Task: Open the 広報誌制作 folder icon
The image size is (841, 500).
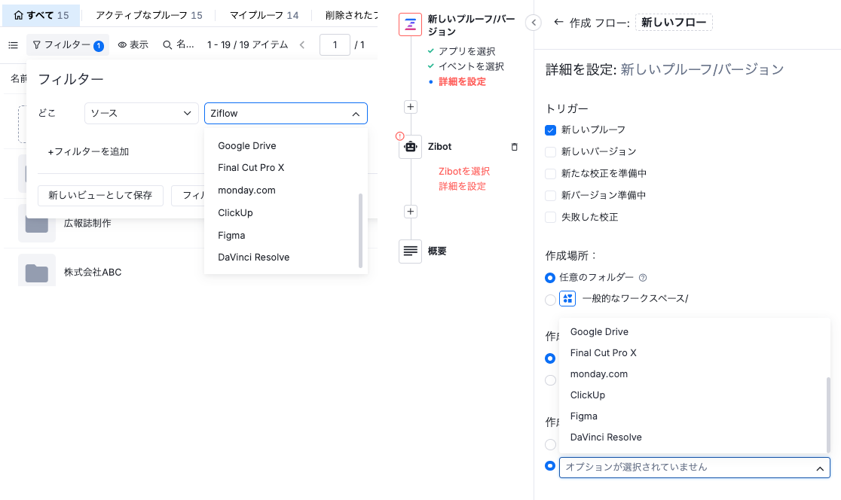Action: point(37,223)
